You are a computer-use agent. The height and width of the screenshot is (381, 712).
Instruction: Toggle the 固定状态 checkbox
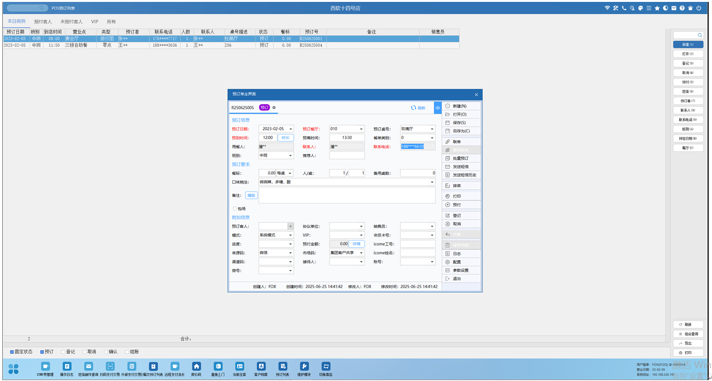(12, 352)
